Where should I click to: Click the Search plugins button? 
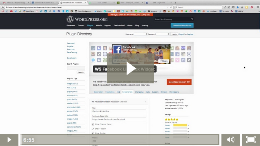pos(81,72)
